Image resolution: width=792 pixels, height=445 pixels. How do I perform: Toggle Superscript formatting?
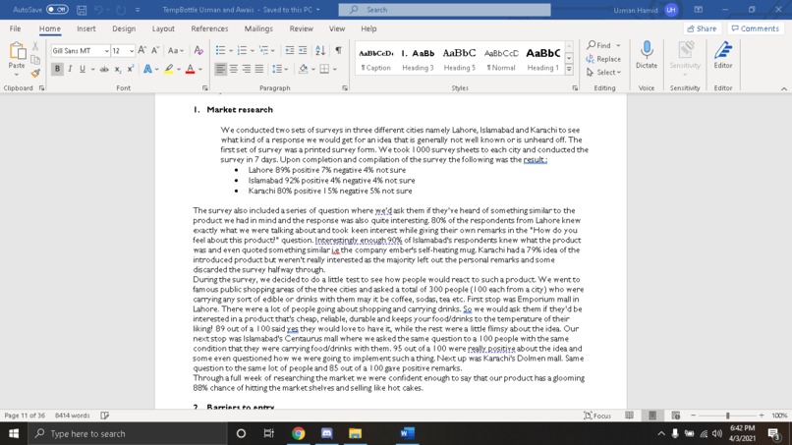130,69
